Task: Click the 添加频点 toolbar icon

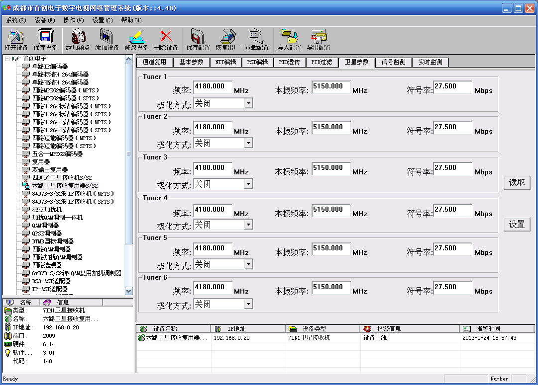Action: tap(78, 37)
